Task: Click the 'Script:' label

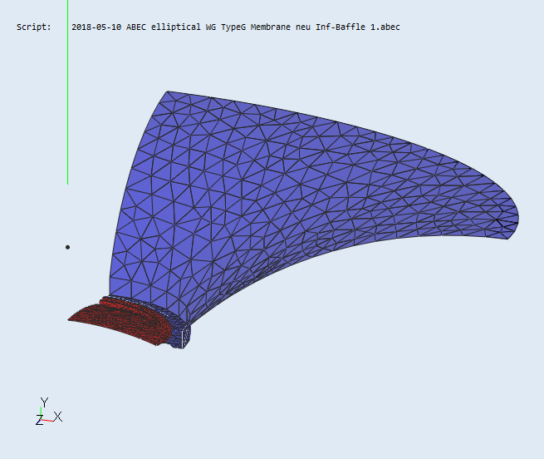Action: coord(34,27)
